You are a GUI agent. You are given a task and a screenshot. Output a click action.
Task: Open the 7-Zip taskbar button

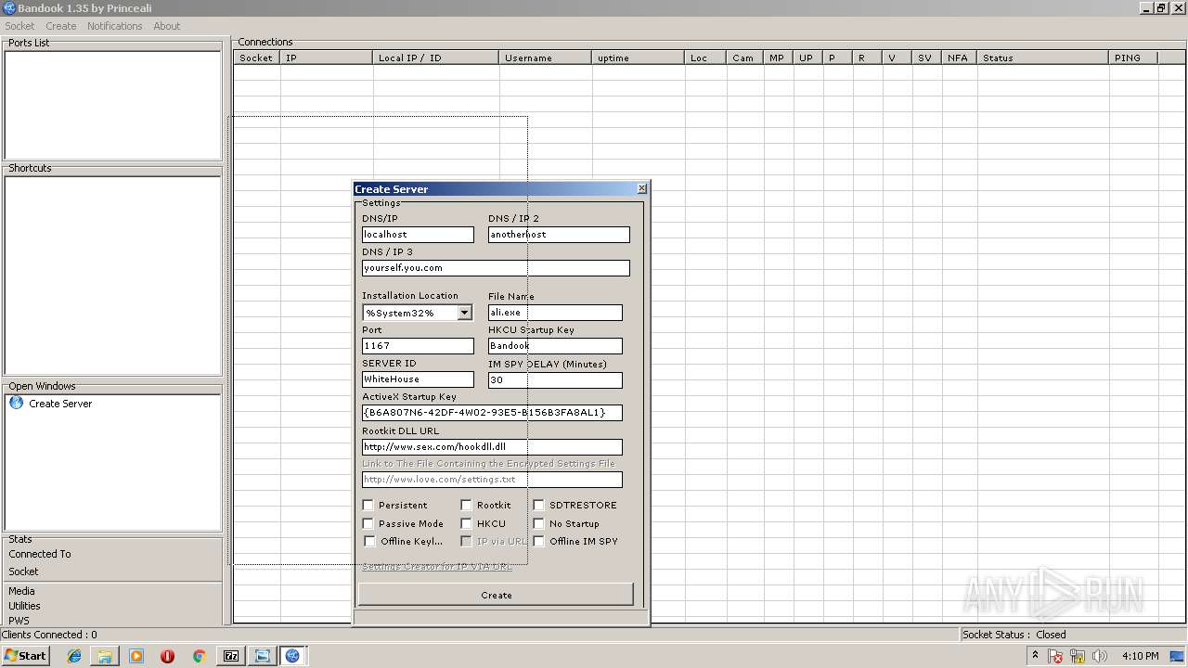point(231,656)
